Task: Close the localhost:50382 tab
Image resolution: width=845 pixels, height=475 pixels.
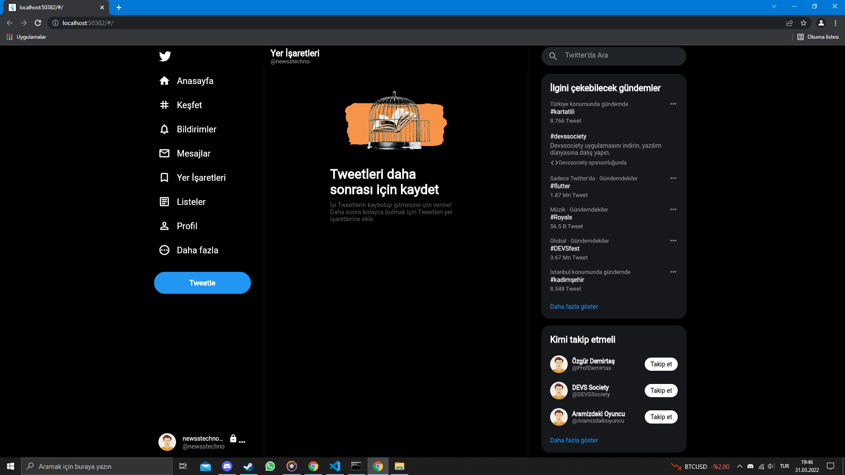Action: pyautogui.click(x=102, y=7)
